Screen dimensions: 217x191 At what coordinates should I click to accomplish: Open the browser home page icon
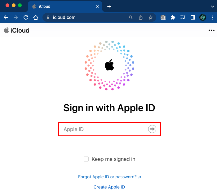[36, 17]
